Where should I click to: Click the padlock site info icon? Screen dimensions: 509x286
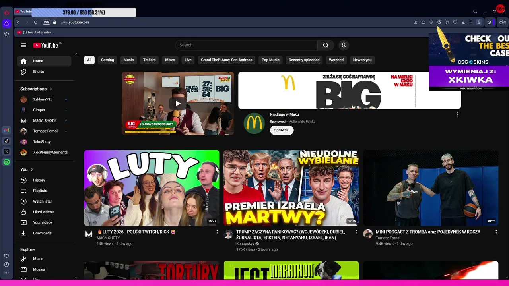(x=55, y=22)
